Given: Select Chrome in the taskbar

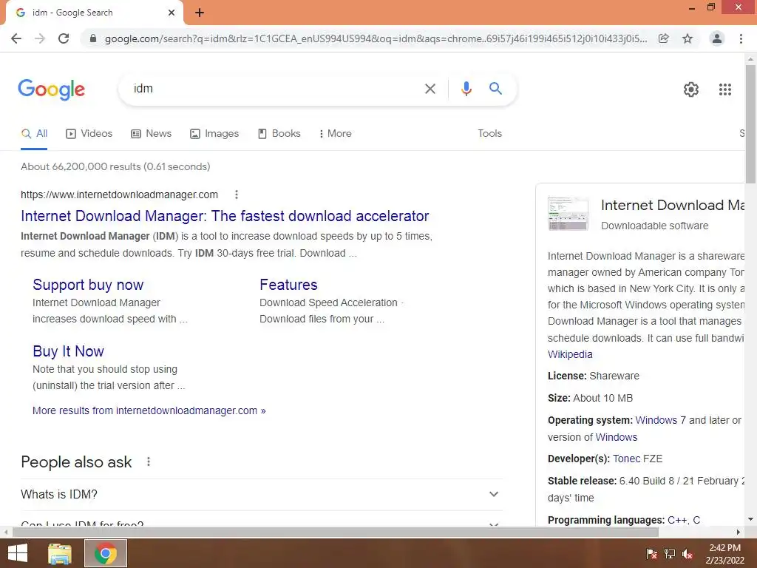Looking at the screenshot, I should pyautogui.click(x=106, y=553).
